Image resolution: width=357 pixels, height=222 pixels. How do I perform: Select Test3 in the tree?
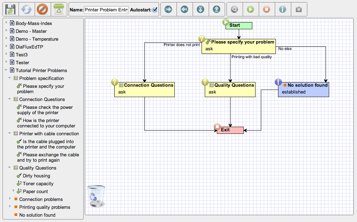click(x=22, y=55)
